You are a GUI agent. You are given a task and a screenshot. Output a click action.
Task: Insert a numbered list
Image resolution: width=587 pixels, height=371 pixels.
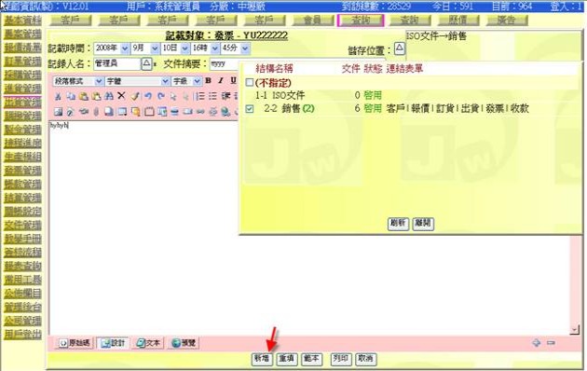[x=200, y=96]
